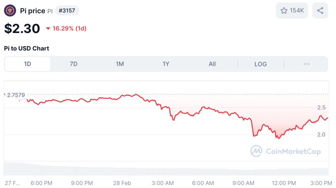This screenshot has width=336, height=188.
Task: Switch chart to 7D range
Action: click(73, 64)
